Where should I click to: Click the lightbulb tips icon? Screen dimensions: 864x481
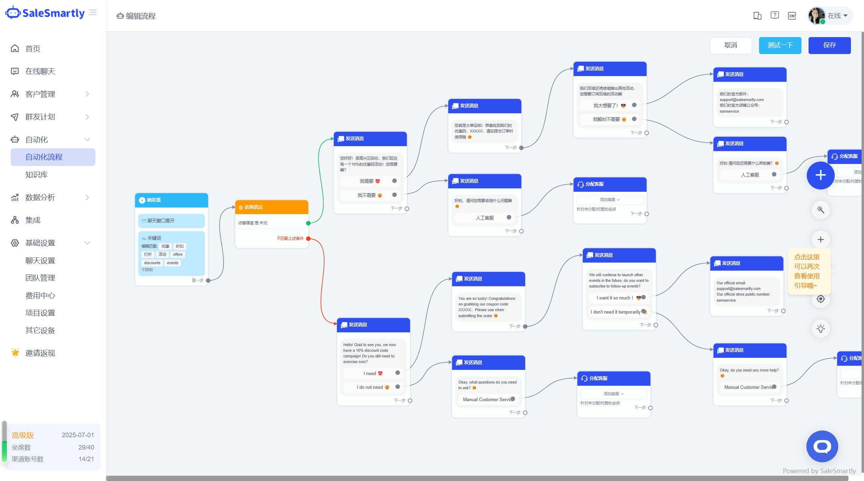coord(821,329)
